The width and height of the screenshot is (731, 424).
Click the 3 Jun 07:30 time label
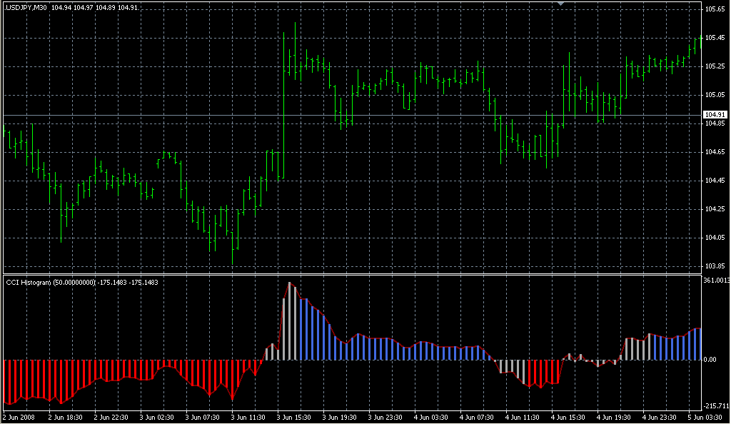tap(202, 416)
